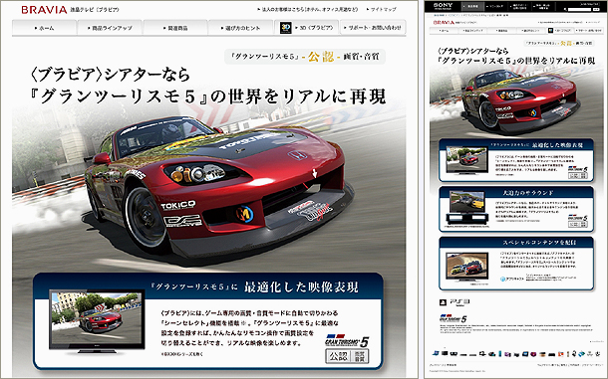Open the 選び方のヒント tab in the enlarged left view

[240, 28]
